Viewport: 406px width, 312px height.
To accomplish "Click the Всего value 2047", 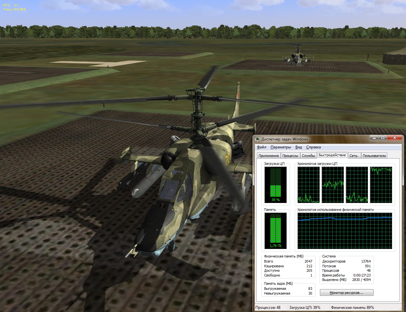I will coord(308,261).
